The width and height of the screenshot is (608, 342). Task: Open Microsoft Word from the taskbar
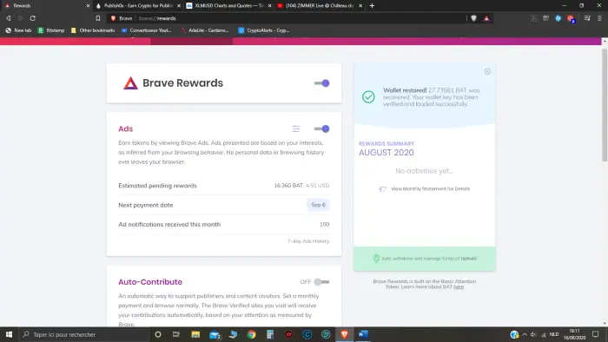click(363, 334)
